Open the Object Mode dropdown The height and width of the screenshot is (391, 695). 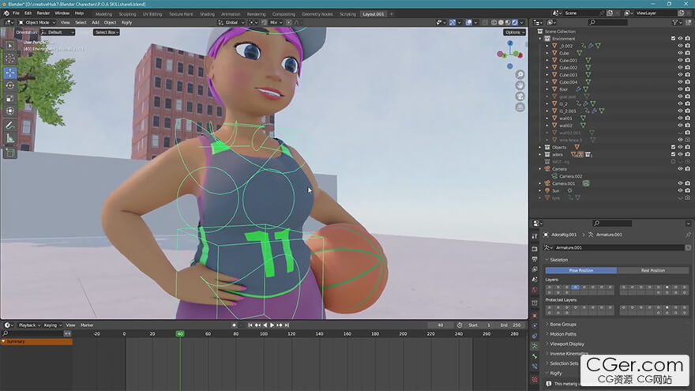(37, 22)
